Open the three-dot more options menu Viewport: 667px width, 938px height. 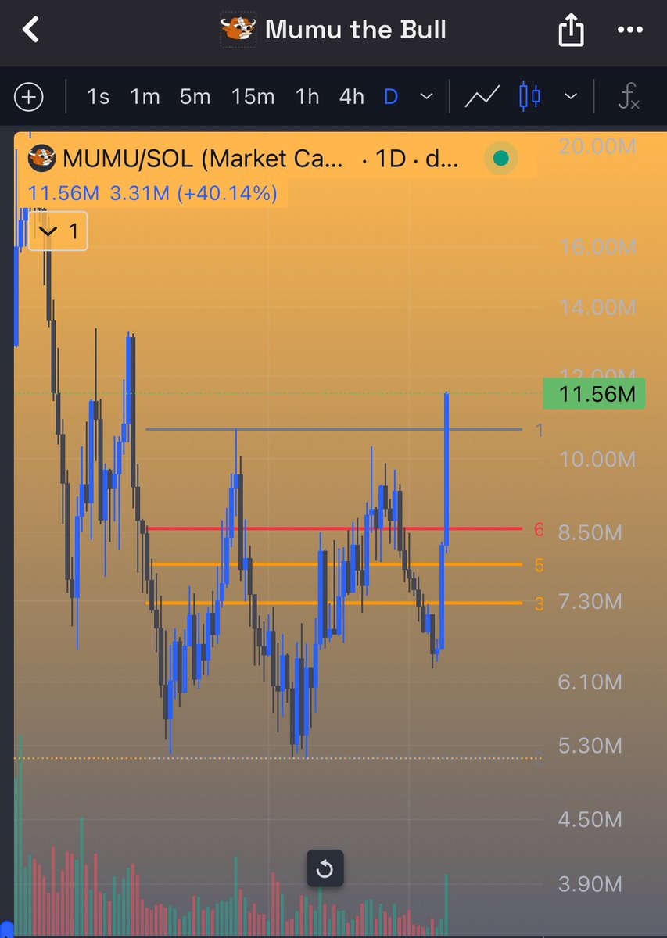[x=629, y=30]
